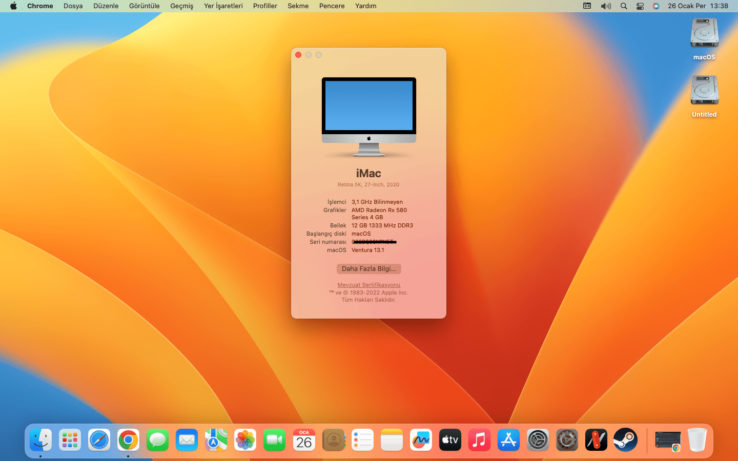The width and height of the screenshot is (738, 461).
Task: Open Safari from the Dock
Action: [99, 440]
